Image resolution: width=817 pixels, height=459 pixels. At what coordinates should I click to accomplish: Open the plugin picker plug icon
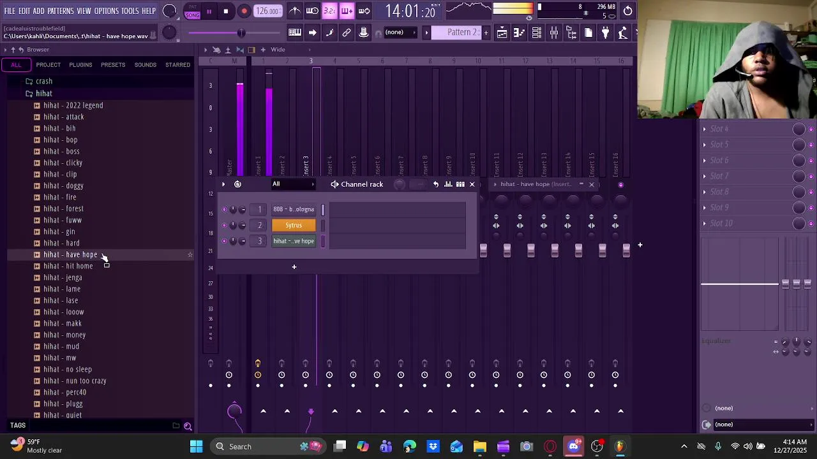tap(606, 33)
